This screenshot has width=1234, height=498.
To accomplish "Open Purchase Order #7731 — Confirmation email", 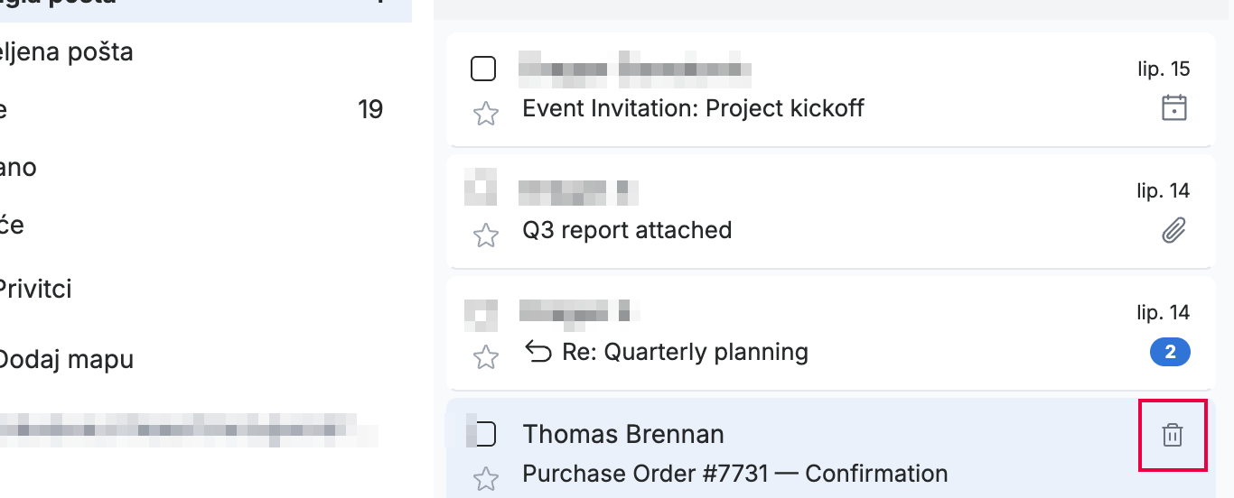I will [x=735, y=474].
